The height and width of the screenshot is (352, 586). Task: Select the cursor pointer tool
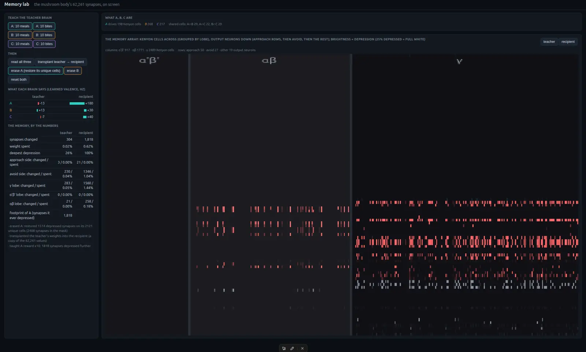point(284,348)
